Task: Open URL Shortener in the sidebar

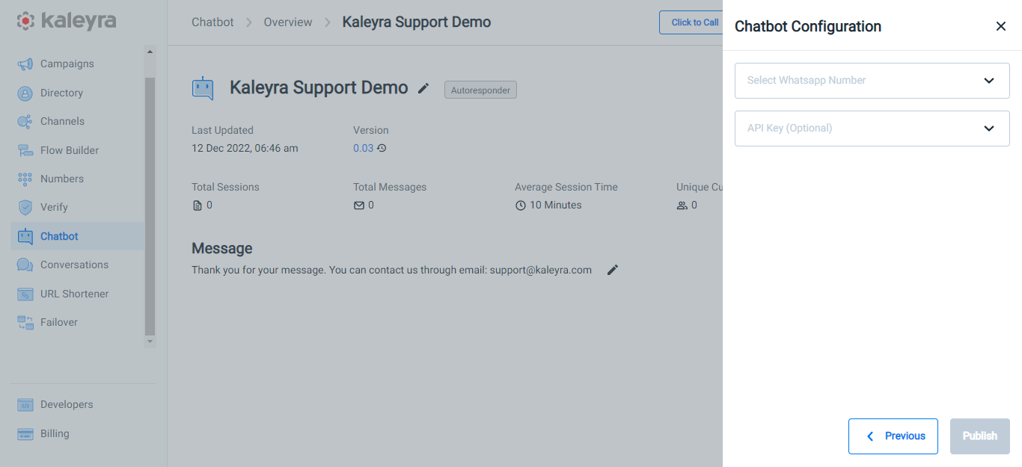Action: (x=77, y=294)
